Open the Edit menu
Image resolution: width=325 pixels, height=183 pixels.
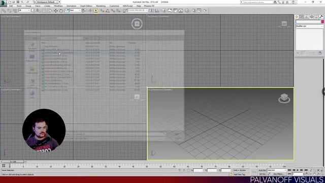pos(11,6)
